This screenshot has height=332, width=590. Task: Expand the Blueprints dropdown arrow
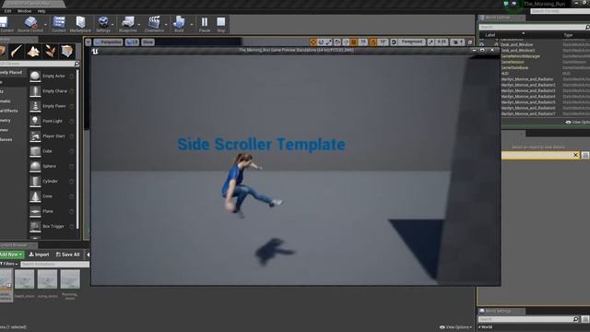pos(139,25)
